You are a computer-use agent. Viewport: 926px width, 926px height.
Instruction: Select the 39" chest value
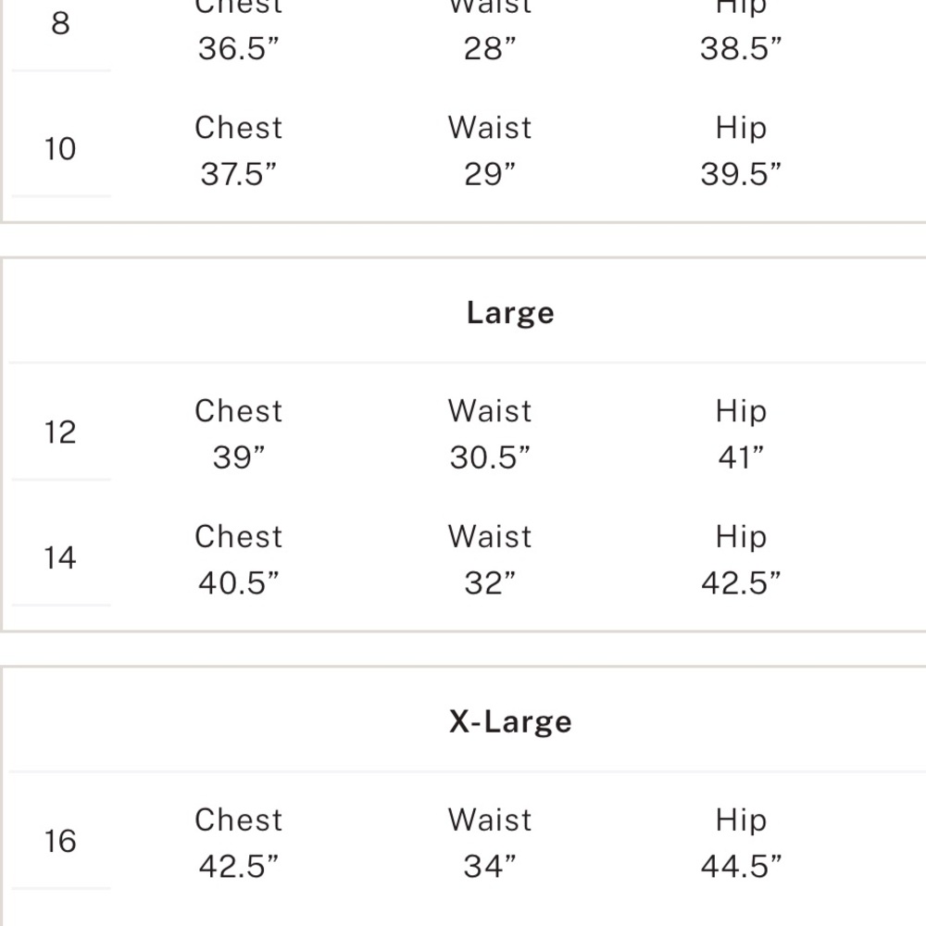[x=239, y=457]
